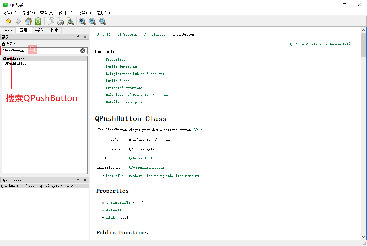
Task: Switch to the 索引 tab
Action: (23, 30)
